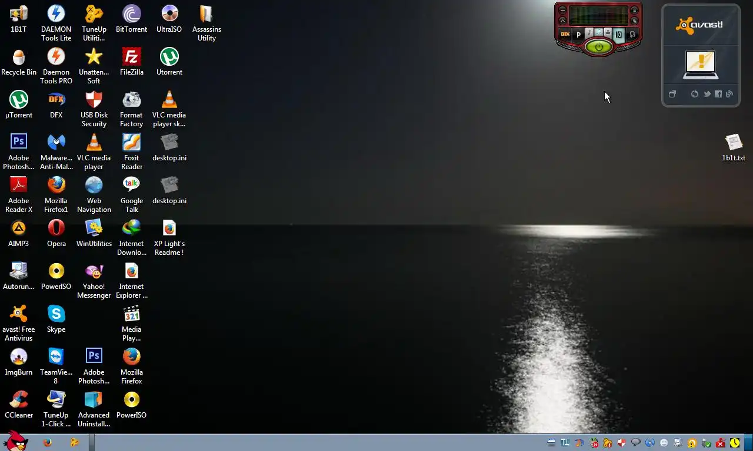This screenshot has width=753, height=451.
Task: Select first music note mode in DFX
Action: [589, 33]
